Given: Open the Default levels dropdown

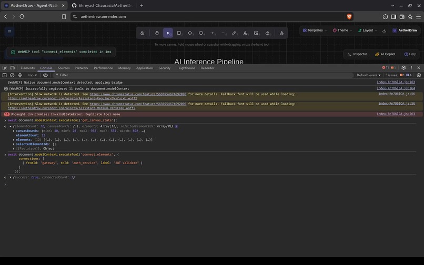Looking at the screenshot, I should (368, 75).
